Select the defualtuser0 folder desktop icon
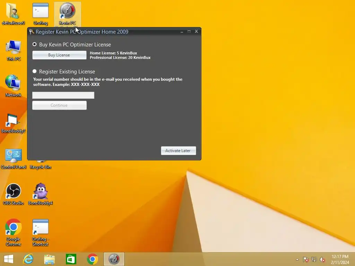Screen dimensions: 355x266 [14, 14]
